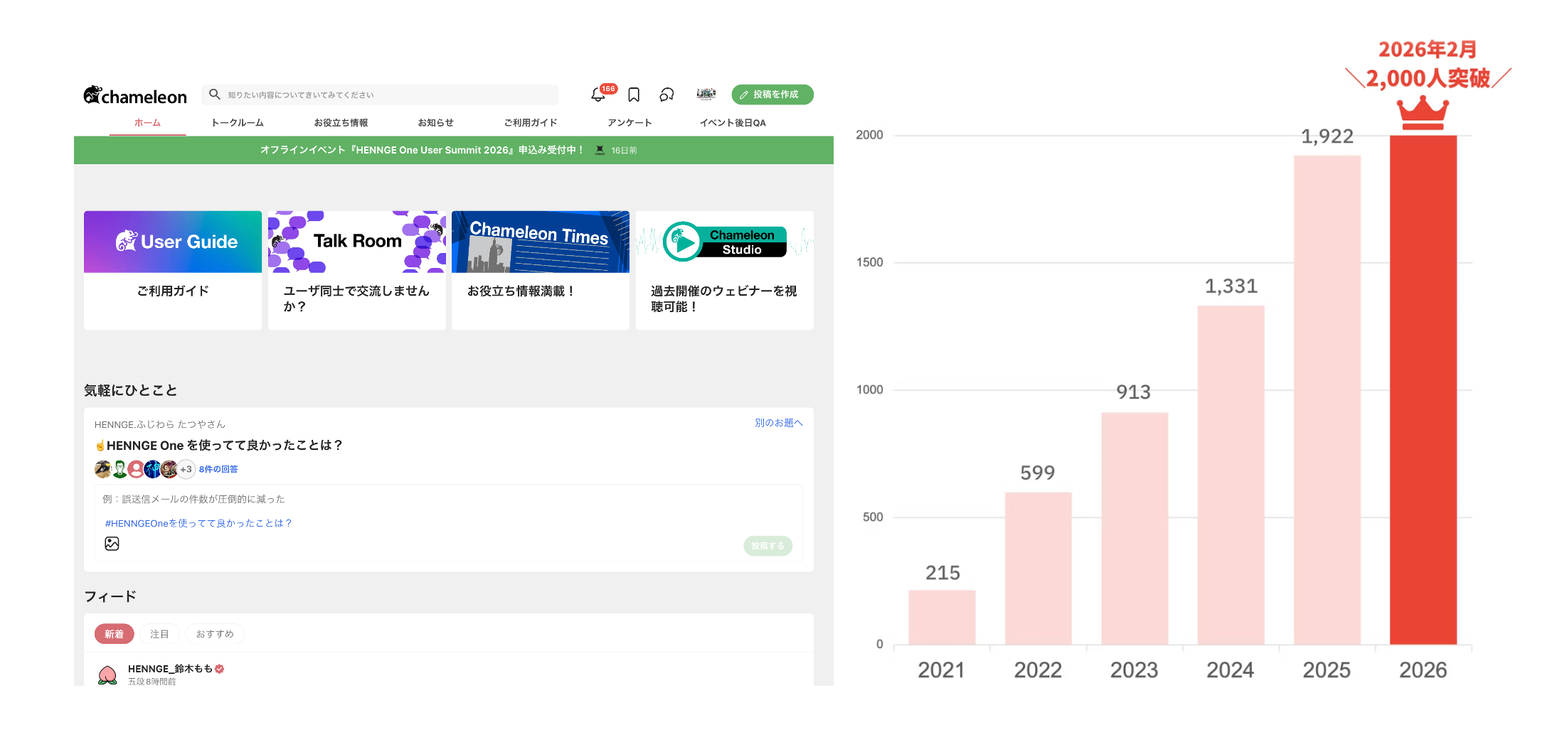Open the Chameleon Studio card
The width and height of the screenshot is (1545, 742).
click(x=725, y=270)
